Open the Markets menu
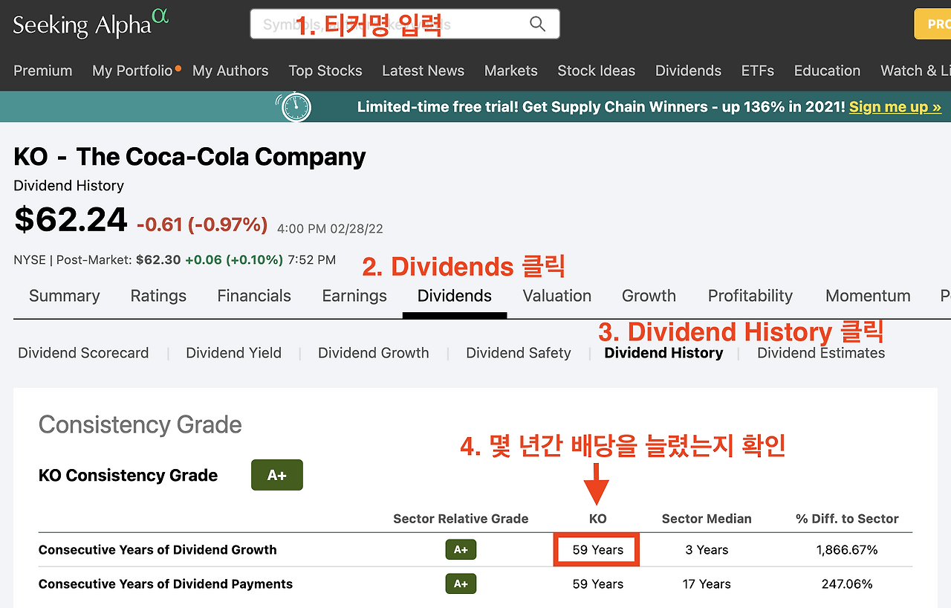Screen dimensions: 951x608 point(510,71)
